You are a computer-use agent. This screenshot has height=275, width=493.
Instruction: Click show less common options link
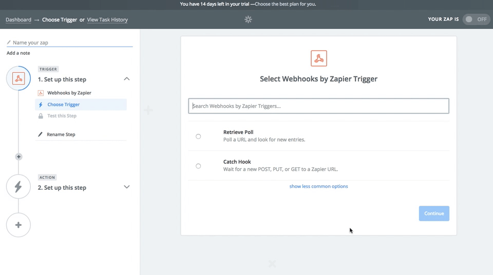pos(318,186)
